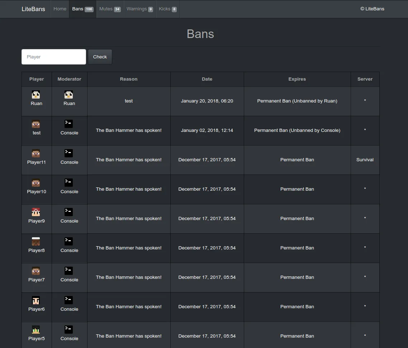Click the © LiteBans copyright link
The height and width of the screenshot is (348, 408).
pos(372,9)
